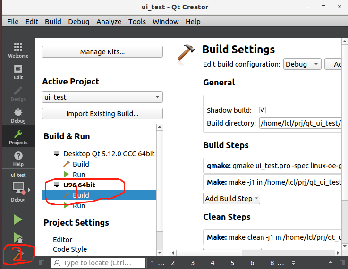Click the U96 64bit kit monitor icon

point(57,185)
